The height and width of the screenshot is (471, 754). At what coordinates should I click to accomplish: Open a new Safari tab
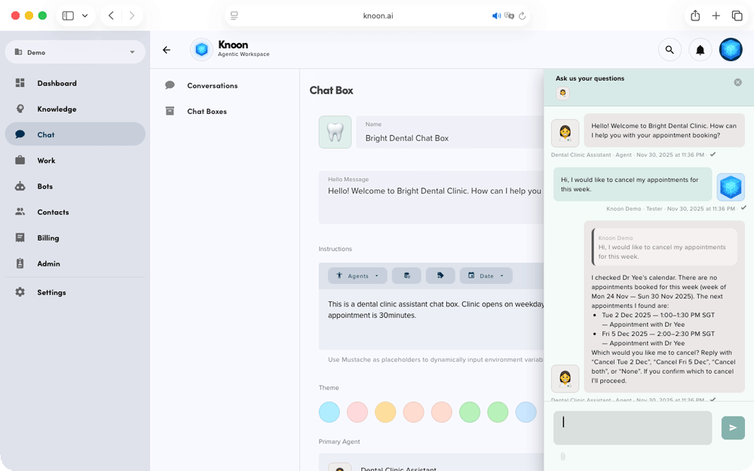(x=716, y=15)
